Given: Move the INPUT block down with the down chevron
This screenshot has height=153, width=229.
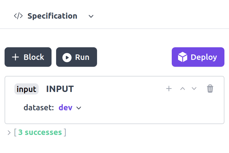Looking at the screenshot, I should point(194,89).
